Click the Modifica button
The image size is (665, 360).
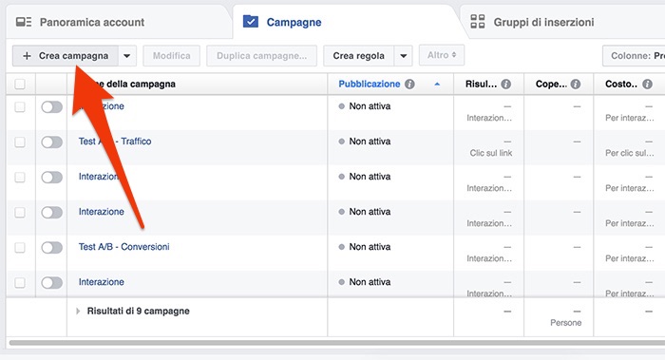click(171, 56)
